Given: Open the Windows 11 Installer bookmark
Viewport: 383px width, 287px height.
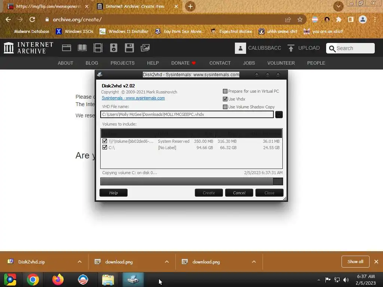Looking at the screenshot, I should click(x=124, y=31).
